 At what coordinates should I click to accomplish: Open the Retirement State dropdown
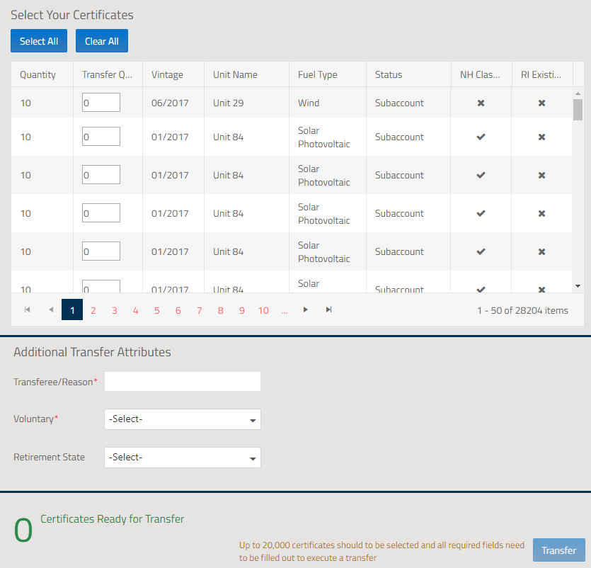pyautogui.click(x=182, y=458)
